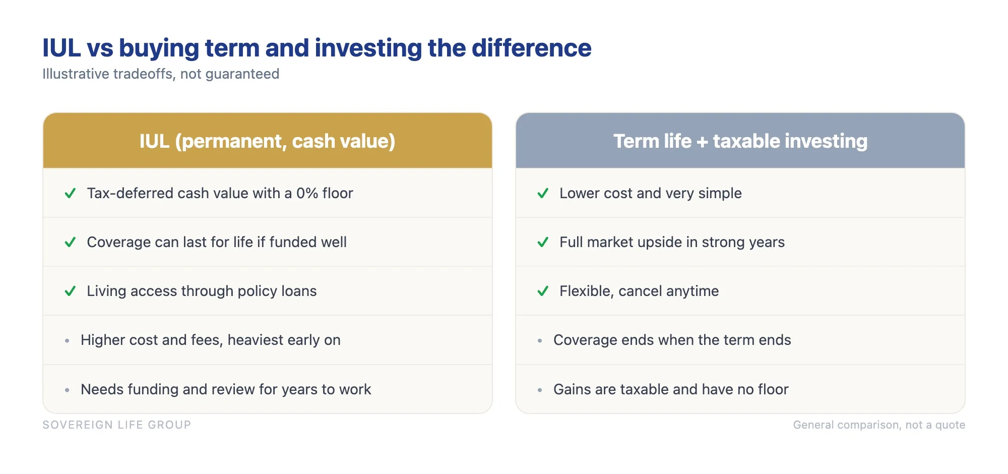Select the Full market upside in strong years row
Image resolution: width=1008 pixels, height=474 pixels.
[x=740, y=242]
